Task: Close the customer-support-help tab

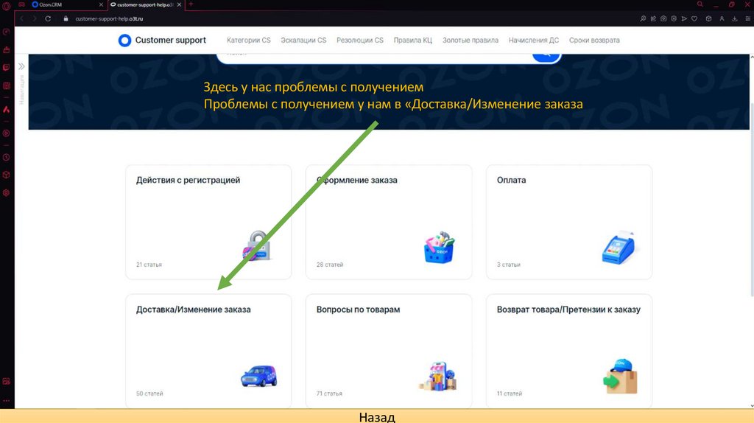Action: (x=180, y=4)
